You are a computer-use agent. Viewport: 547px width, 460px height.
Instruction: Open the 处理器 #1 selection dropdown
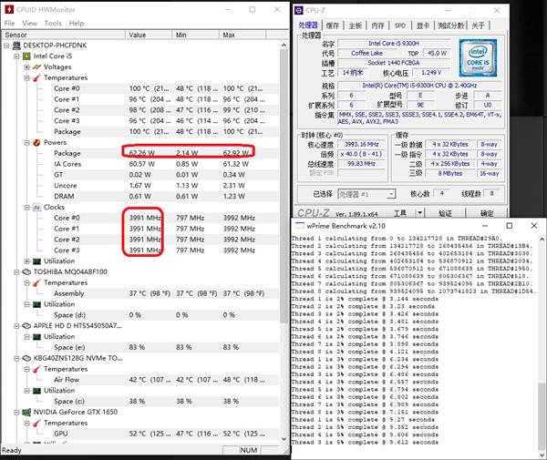366,194
